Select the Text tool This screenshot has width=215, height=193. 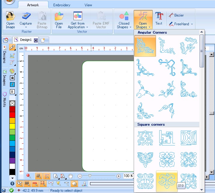coord(159,18)
